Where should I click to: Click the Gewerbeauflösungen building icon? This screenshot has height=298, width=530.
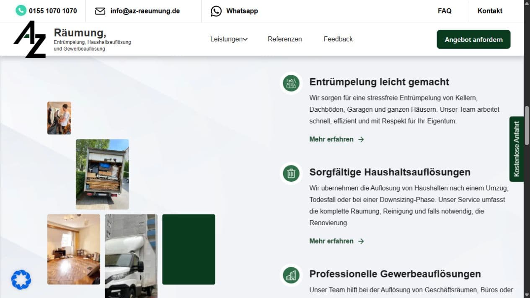tap(291, 275)
